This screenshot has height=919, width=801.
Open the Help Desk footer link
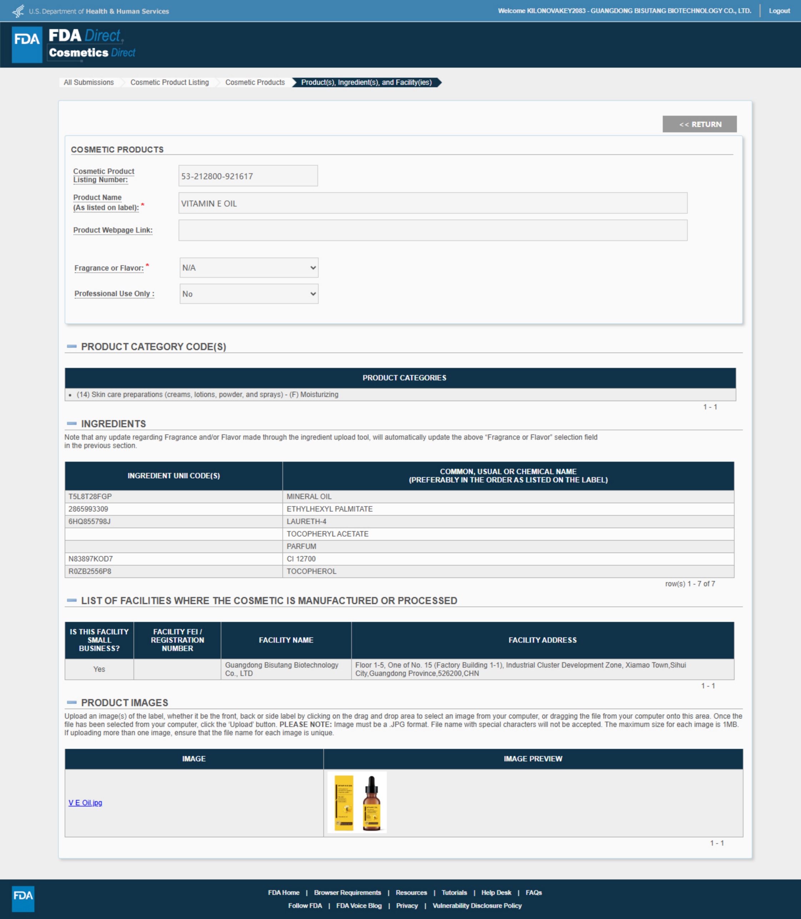coord(496,892)
